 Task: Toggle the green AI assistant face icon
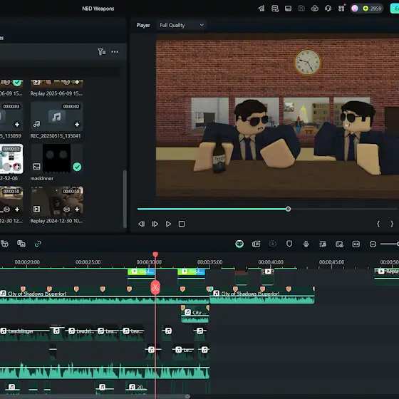coord(239,244)
